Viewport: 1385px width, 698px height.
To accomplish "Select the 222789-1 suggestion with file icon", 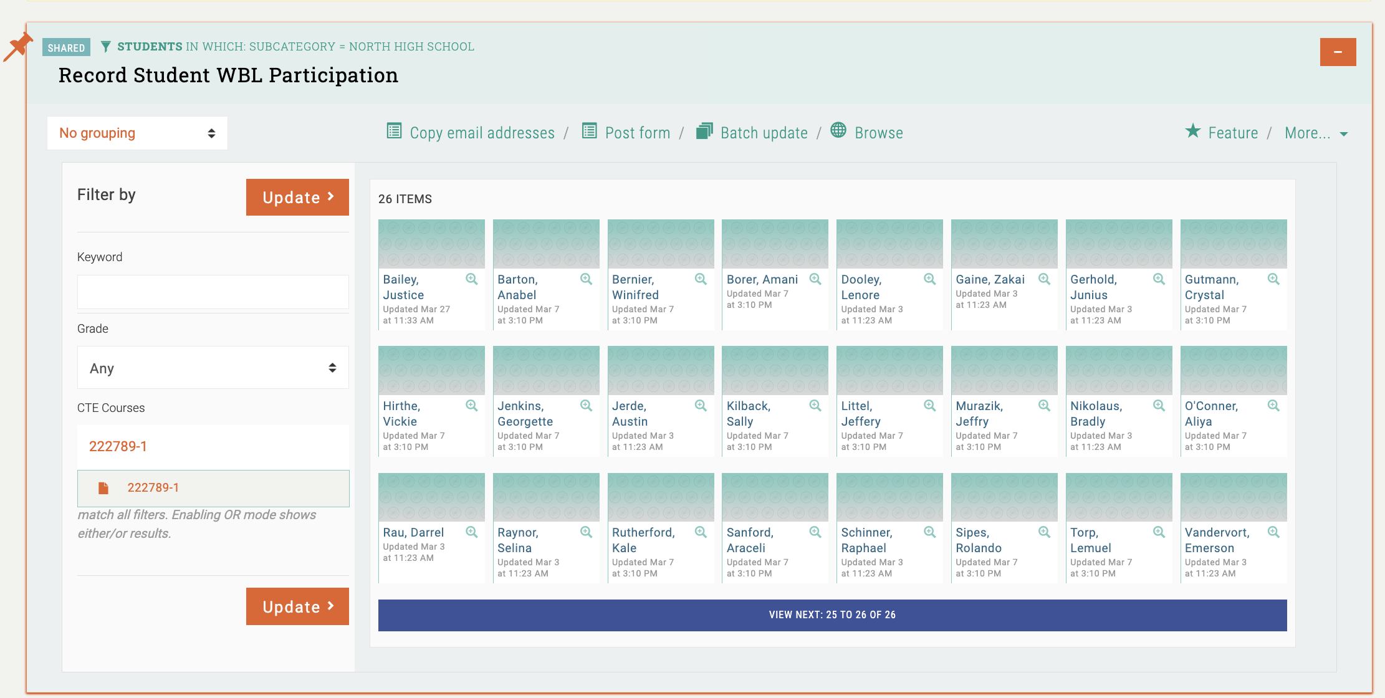I will [213, 488].
